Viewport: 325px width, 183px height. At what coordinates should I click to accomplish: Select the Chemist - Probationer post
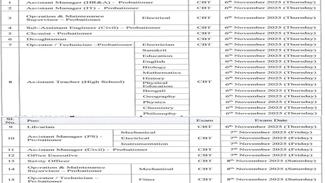pyautogui.click(x=59, y=33)
